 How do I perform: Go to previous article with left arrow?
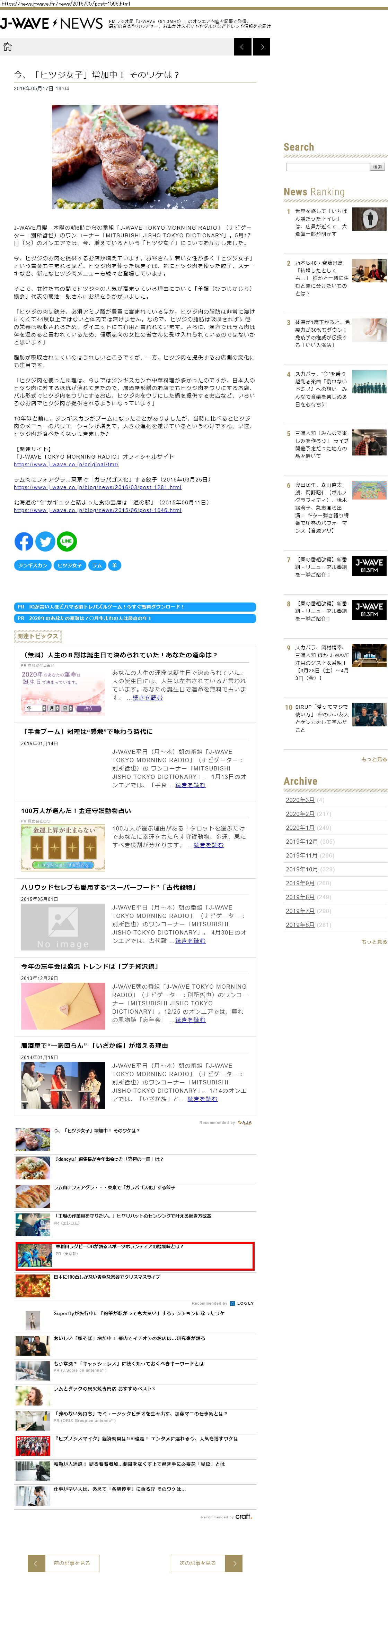coord(242,47)
